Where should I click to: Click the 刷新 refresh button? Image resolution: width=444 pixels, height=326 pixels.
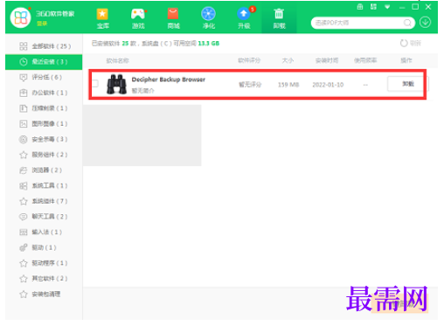411,43
